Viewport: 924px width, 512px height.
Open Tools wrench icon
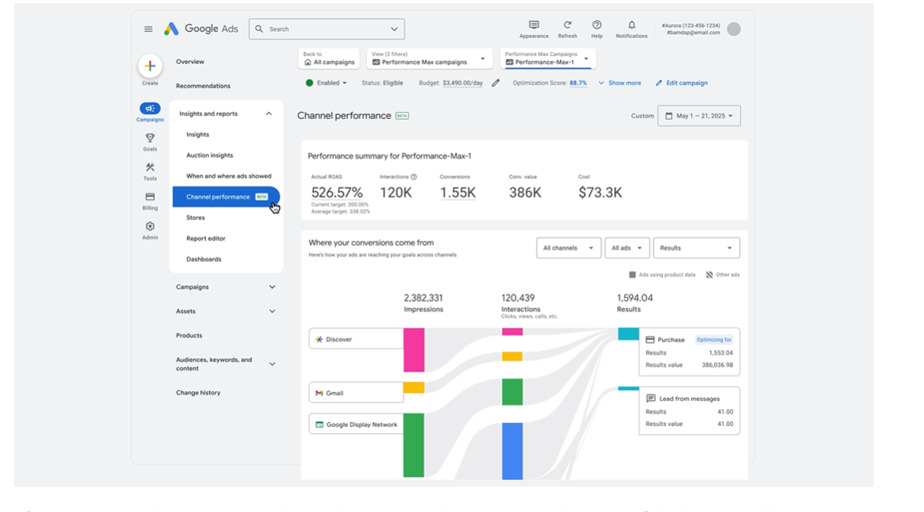click(x=150, y=167)
